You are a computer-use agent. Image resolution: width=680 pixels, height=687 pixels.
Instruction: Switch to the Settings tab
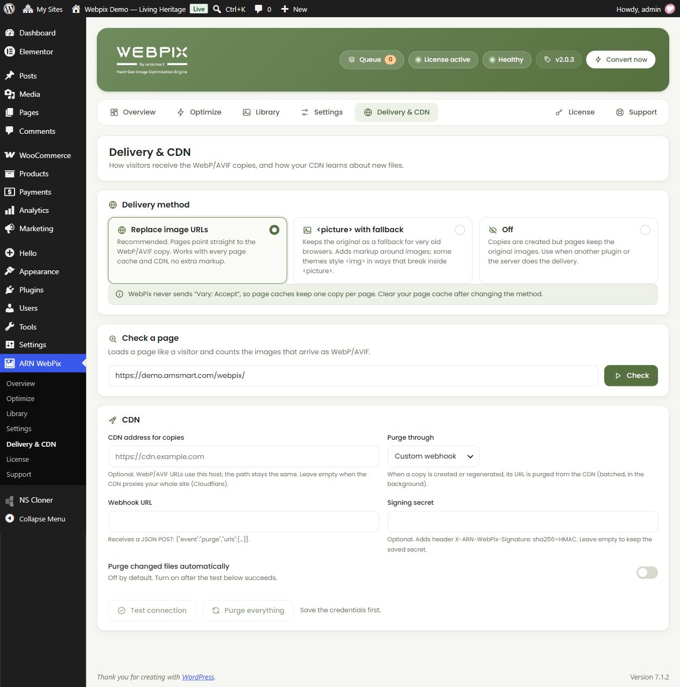(322, 112)
